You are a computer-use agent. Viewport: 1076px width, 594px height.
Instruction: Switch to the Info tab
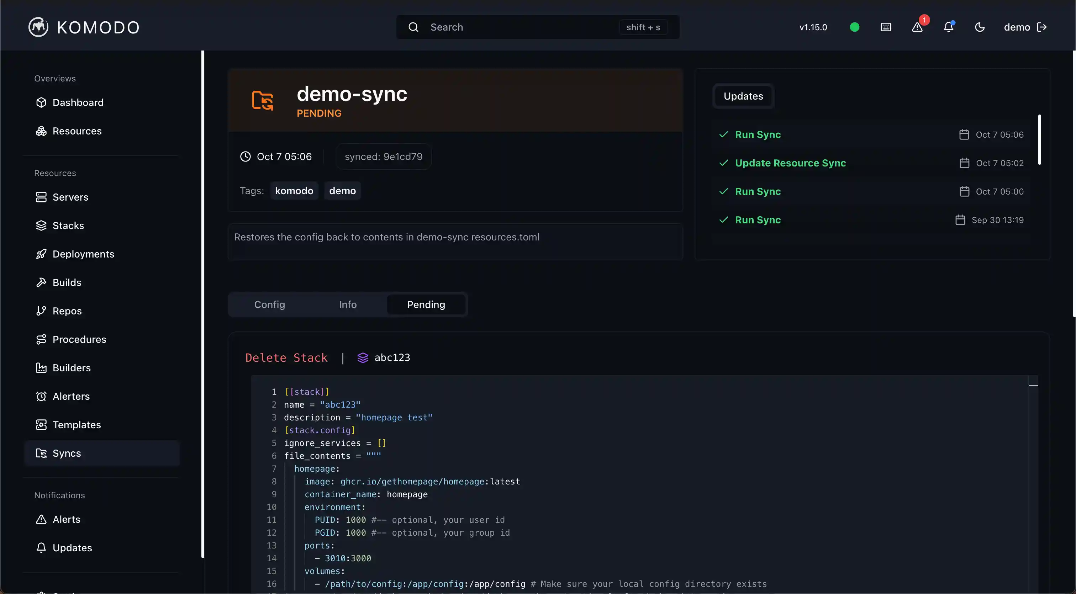coord(348,304)
